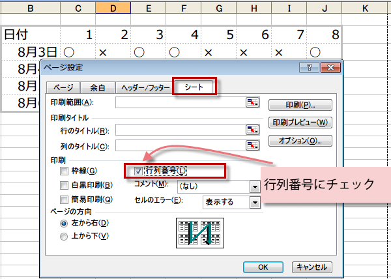Click the × cell under column G
Image resolution: width=391 pixels, height=279 pixels.
(219, 51)
